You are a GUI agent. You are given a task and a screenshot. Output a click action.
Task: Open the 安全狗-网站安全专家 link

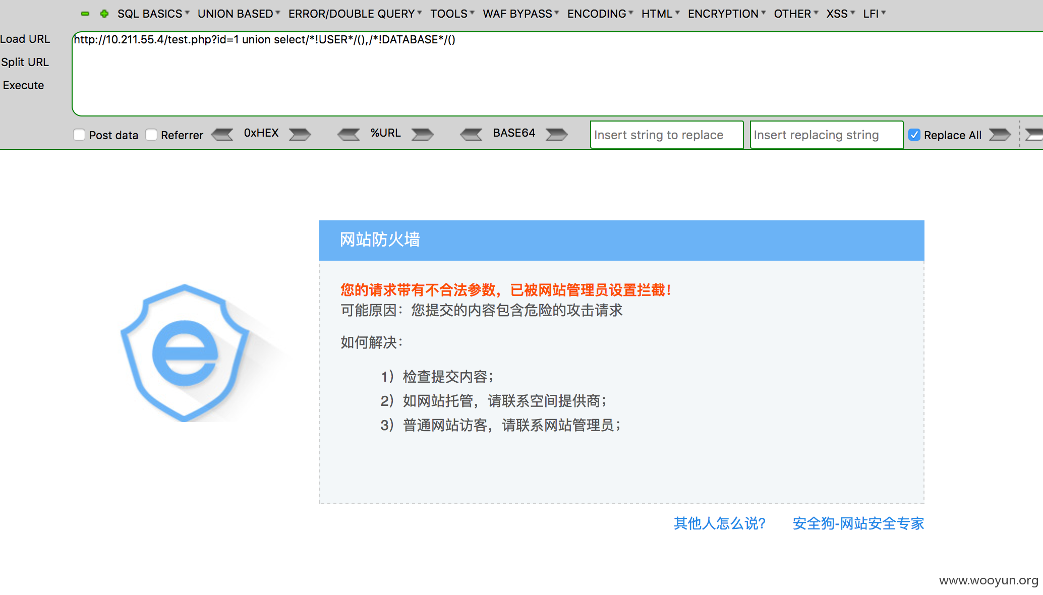click(x=858, y=523)
